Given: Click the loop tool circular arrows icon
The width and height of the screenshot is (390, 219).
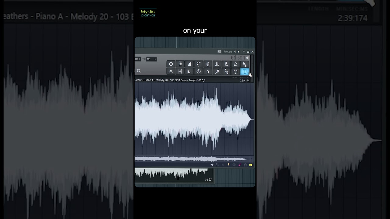Looking at the screenshot, I should (235, 64).
